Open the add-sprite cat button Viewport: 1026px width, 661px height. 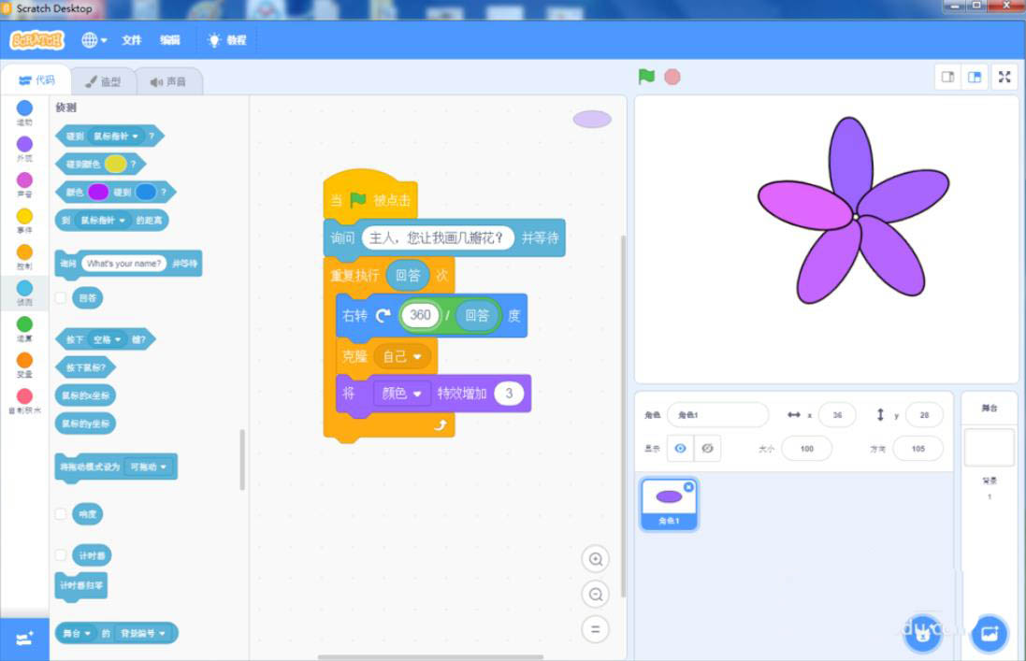pyautogui.click(x=921, y=633)
